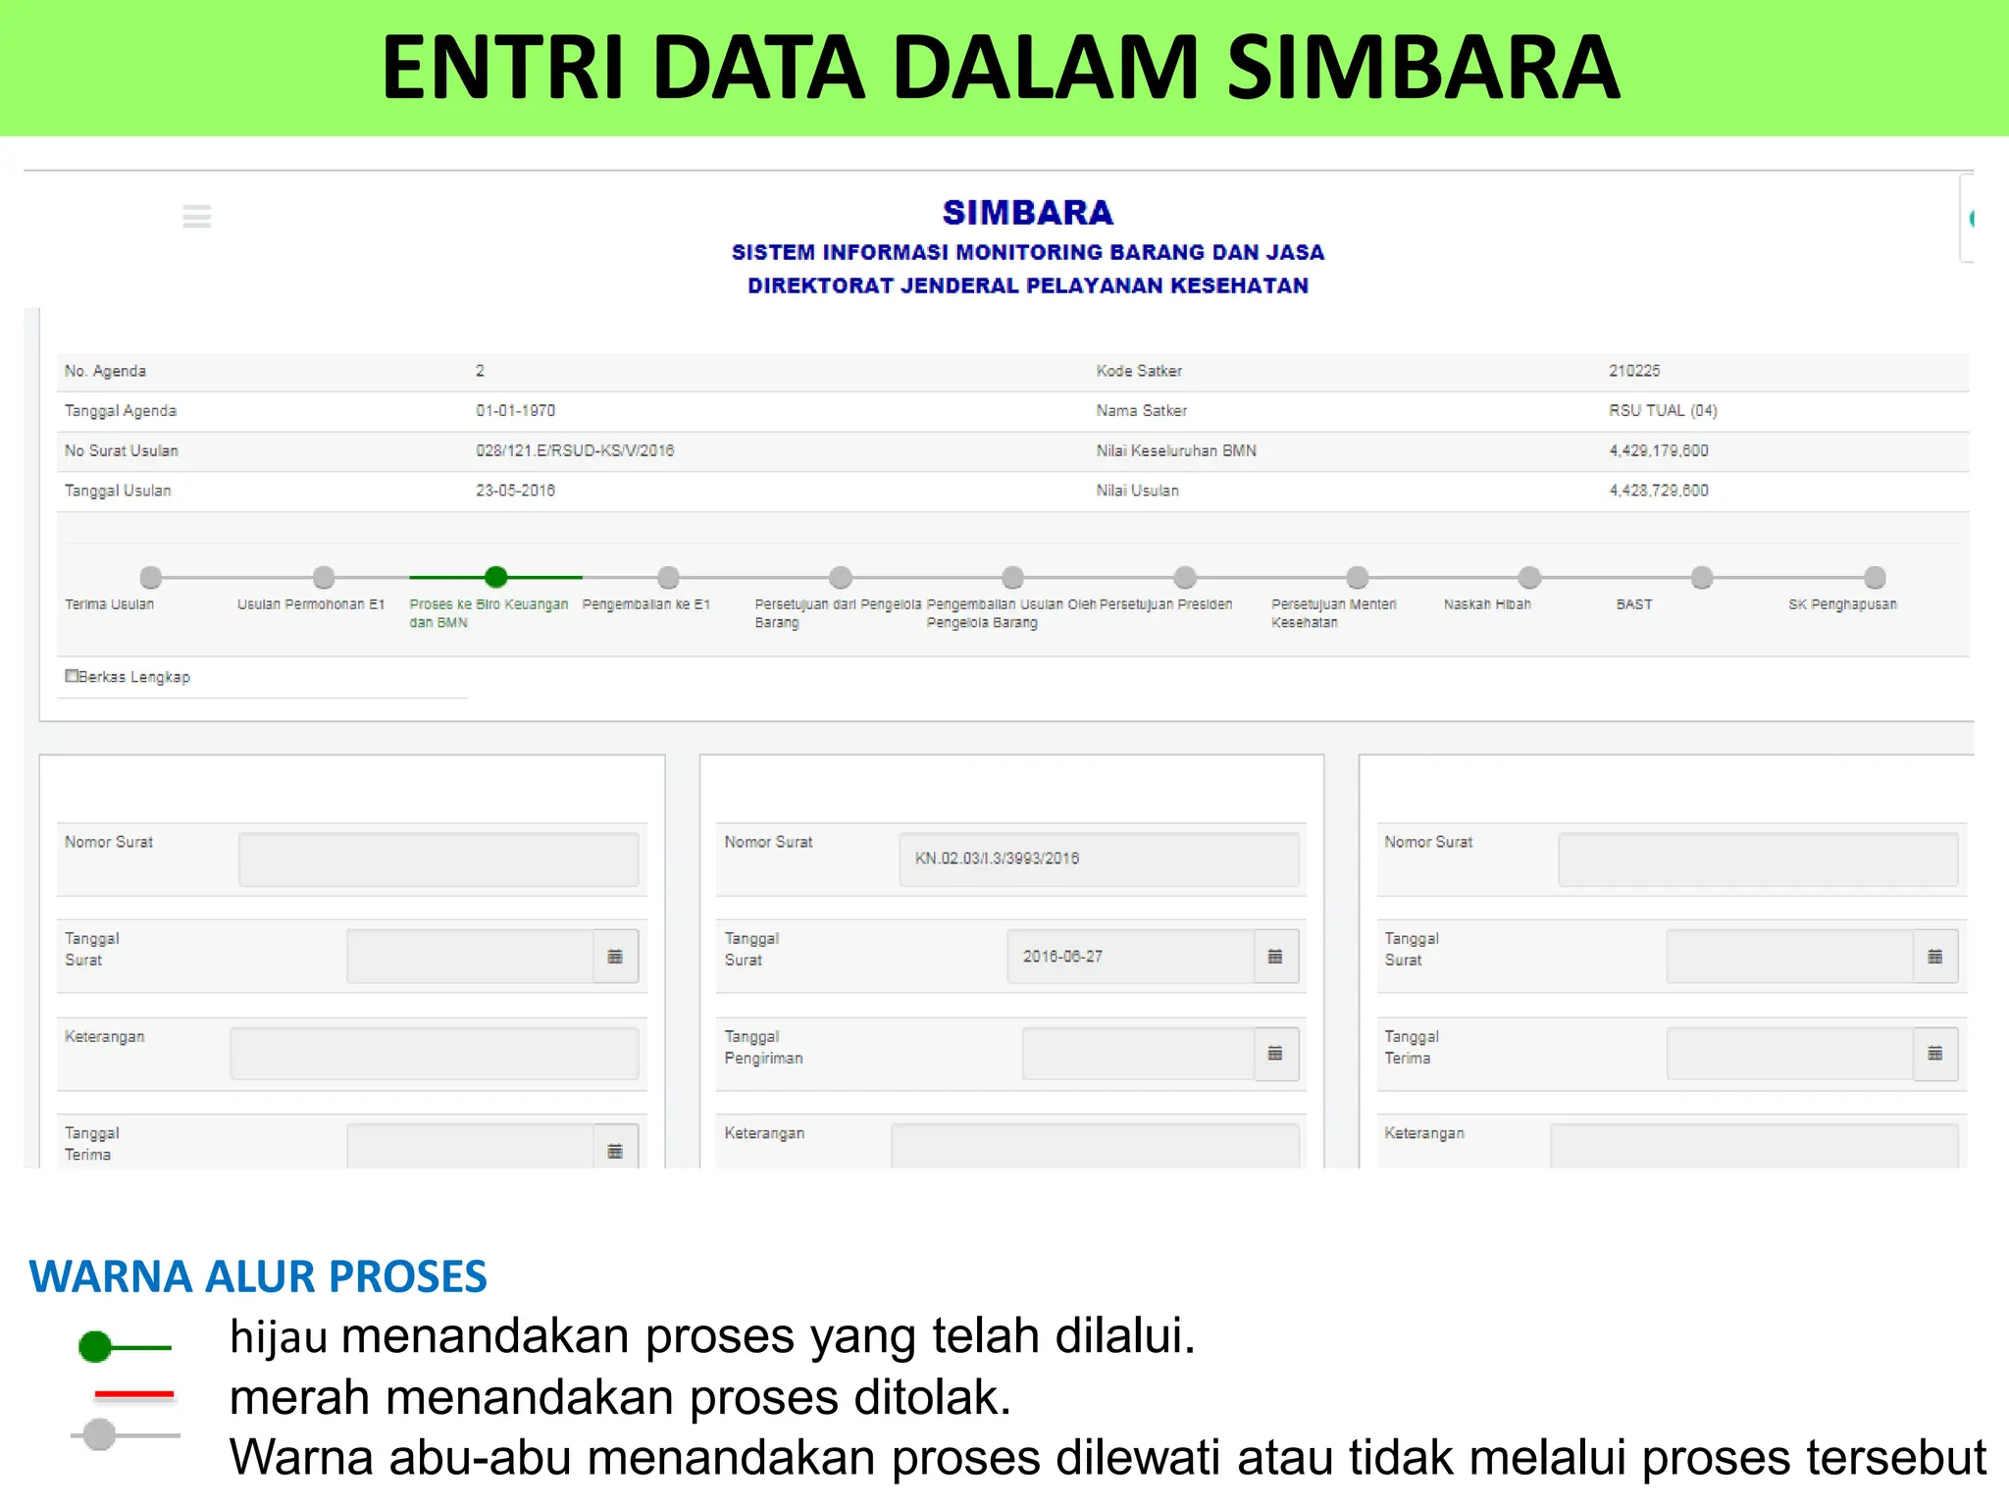The width and height of the screenshot is (2009, 1507).
Task: Click Nomor Surat field with KN.02.03 value
Action: pos(1099,859)
